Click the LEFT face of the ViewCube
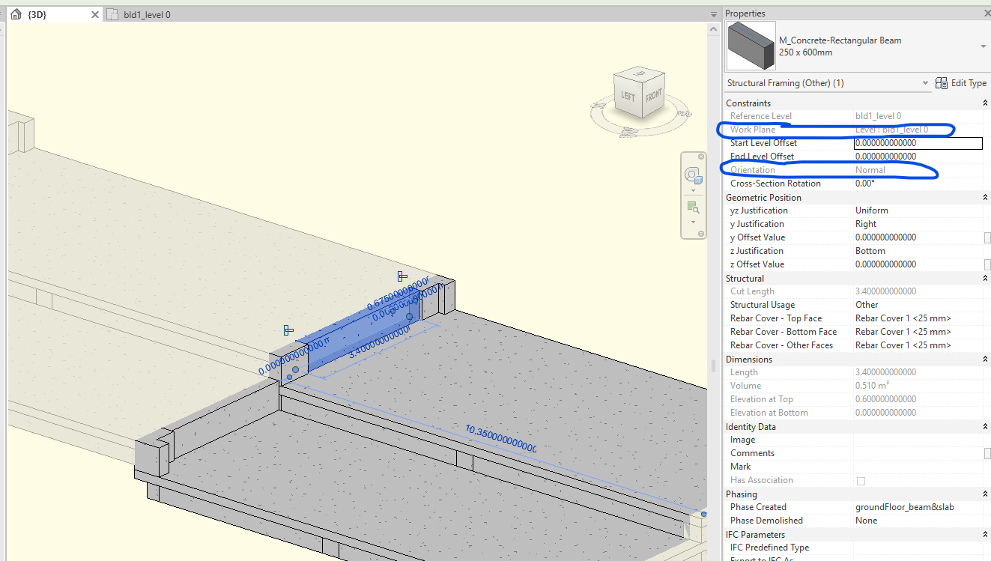The image size is (991, 561). click(627, 97)
